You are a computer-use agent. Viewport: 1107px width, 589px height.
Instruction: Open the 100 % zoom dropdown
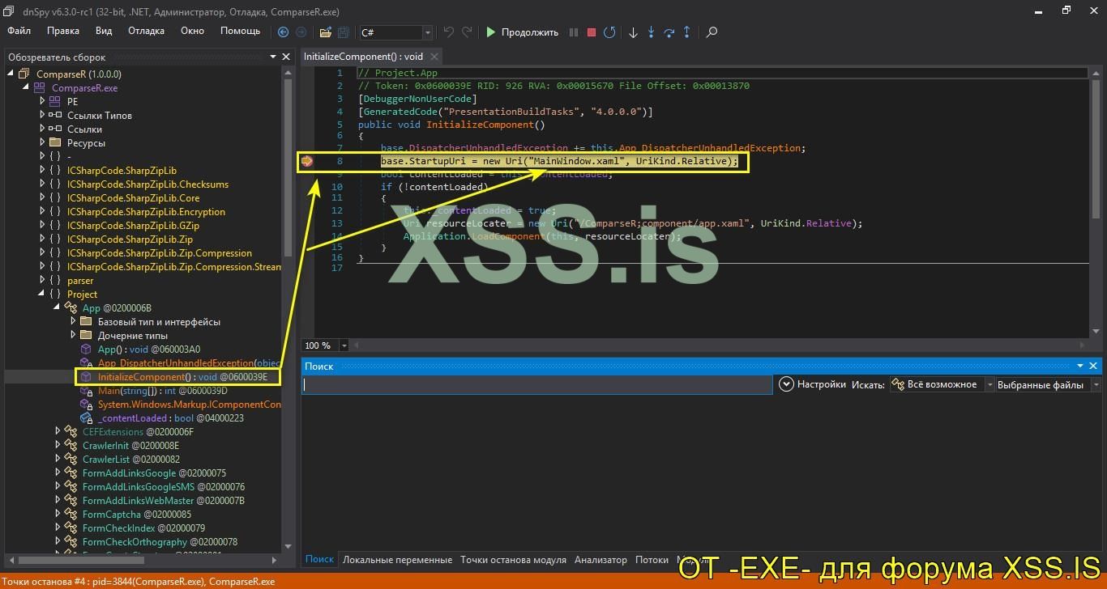[x=344, y=345]
